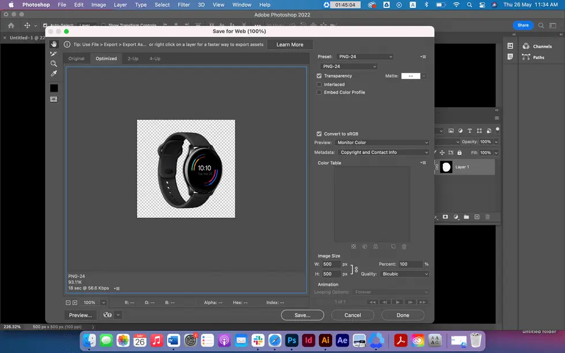Enable the Interlaced checkbox

tap(319, 84)
